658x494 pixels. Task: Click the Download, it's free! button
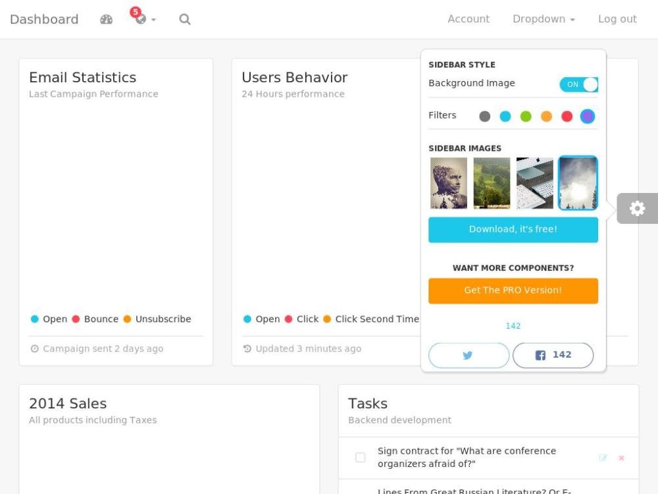(x=513, y=230)
